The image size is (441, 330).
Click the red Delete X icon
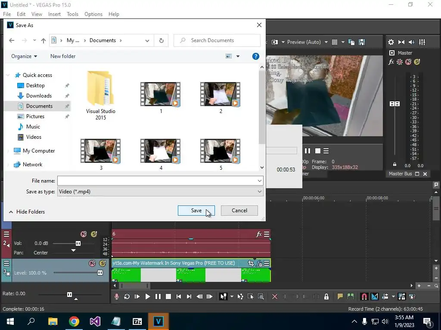[x=275, y=296]
